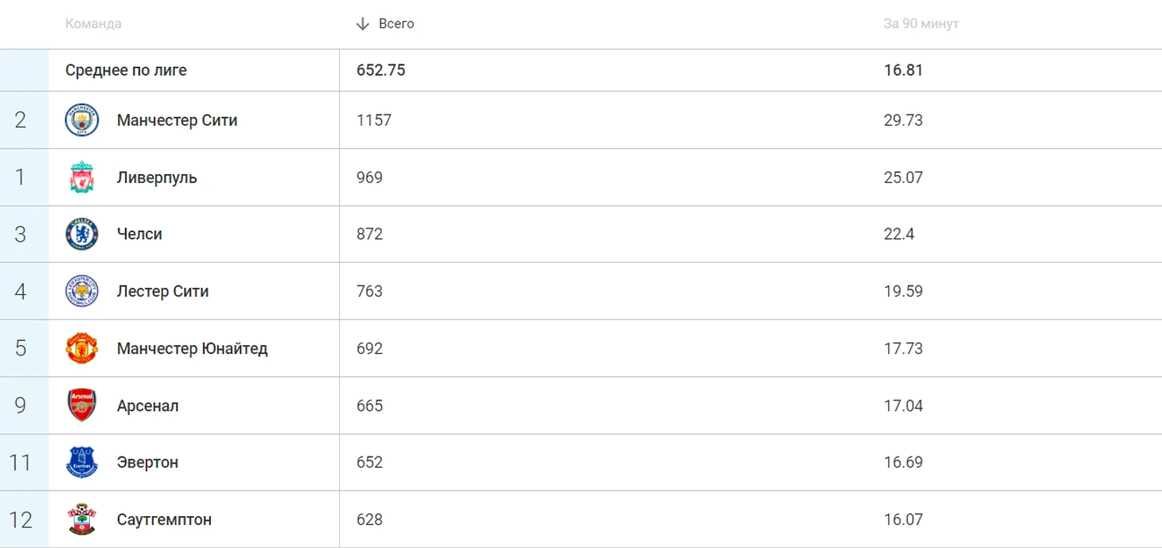Screen dimensions: 1162x548
Task: Click the Среднее по лиге row
Action: pos(126,70)
